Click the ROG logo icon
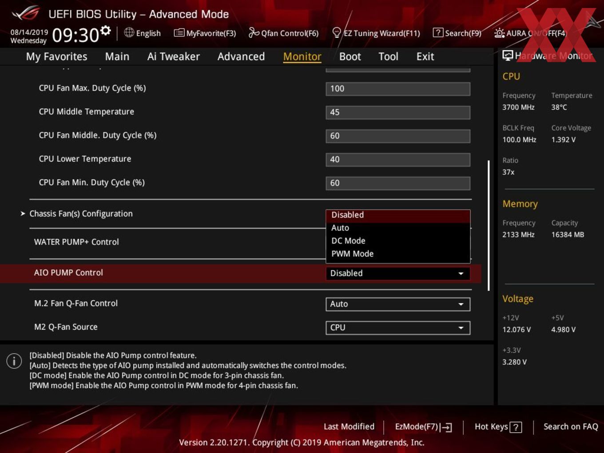The height and width of the screenshot is (453, 604). 26,13
